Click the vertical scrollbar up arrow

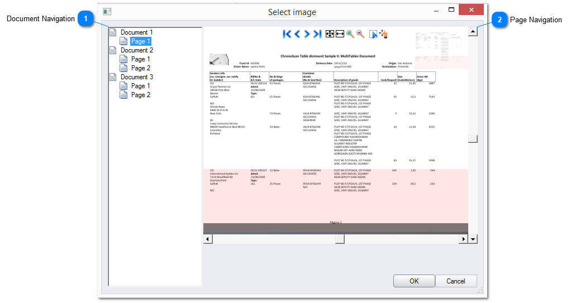[473, 32]
